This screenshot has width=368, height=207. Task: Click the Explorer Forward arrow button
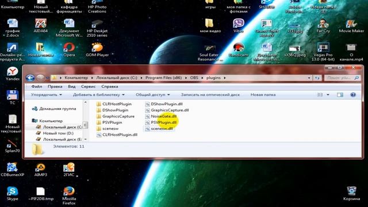(x=40, y=78)
